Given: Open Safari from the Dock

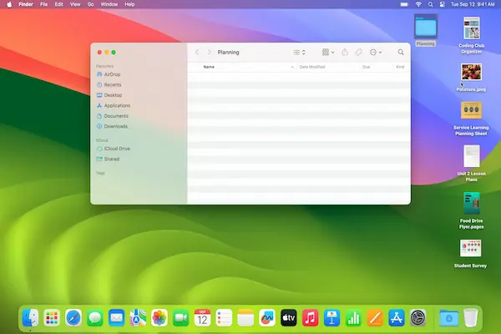Looking at the screenshot, I should (x=73, y=317).
